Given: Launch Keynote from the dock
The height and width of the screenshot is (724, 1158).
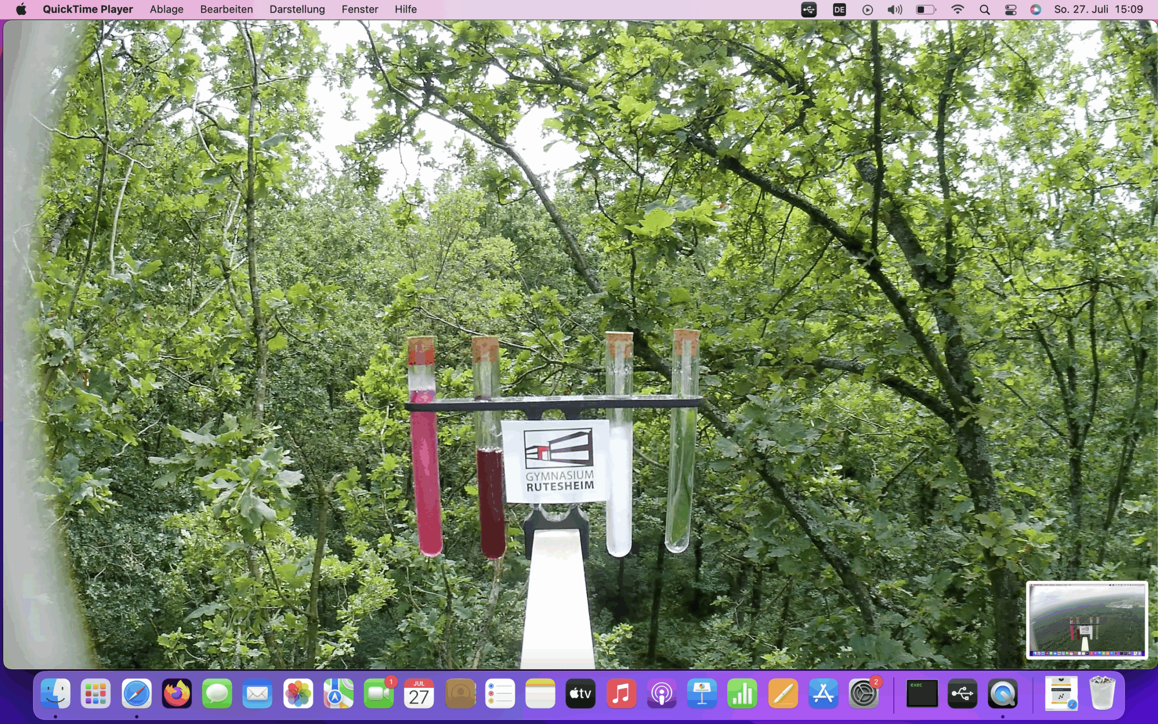Looking at the screenshot, I should (702, 693).
